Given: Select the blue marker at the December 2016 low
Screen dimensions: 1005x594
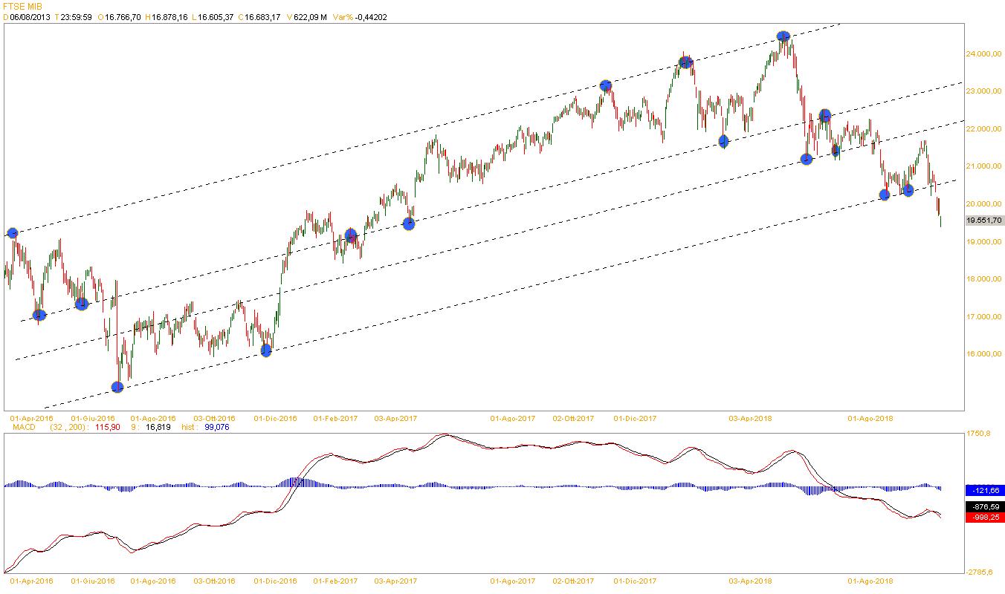Looking at the screenshot, I should point(266,350).
